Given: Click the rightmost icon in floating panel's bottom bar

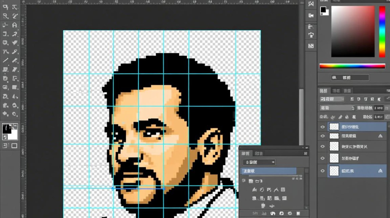Looking at the screenshot, I should coord(299,213).
